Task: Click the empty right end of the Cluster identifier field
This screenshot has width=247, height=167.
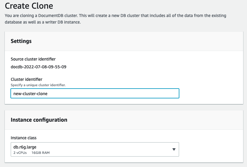Action: (x=167, y=93)
